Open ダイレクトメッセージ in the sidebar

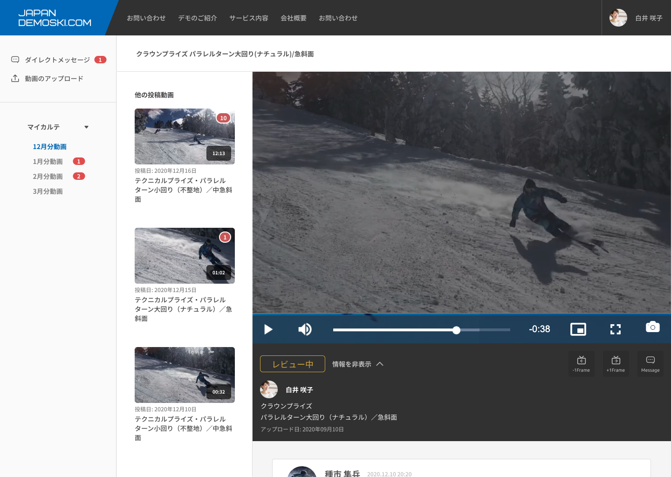coord(57,60)
